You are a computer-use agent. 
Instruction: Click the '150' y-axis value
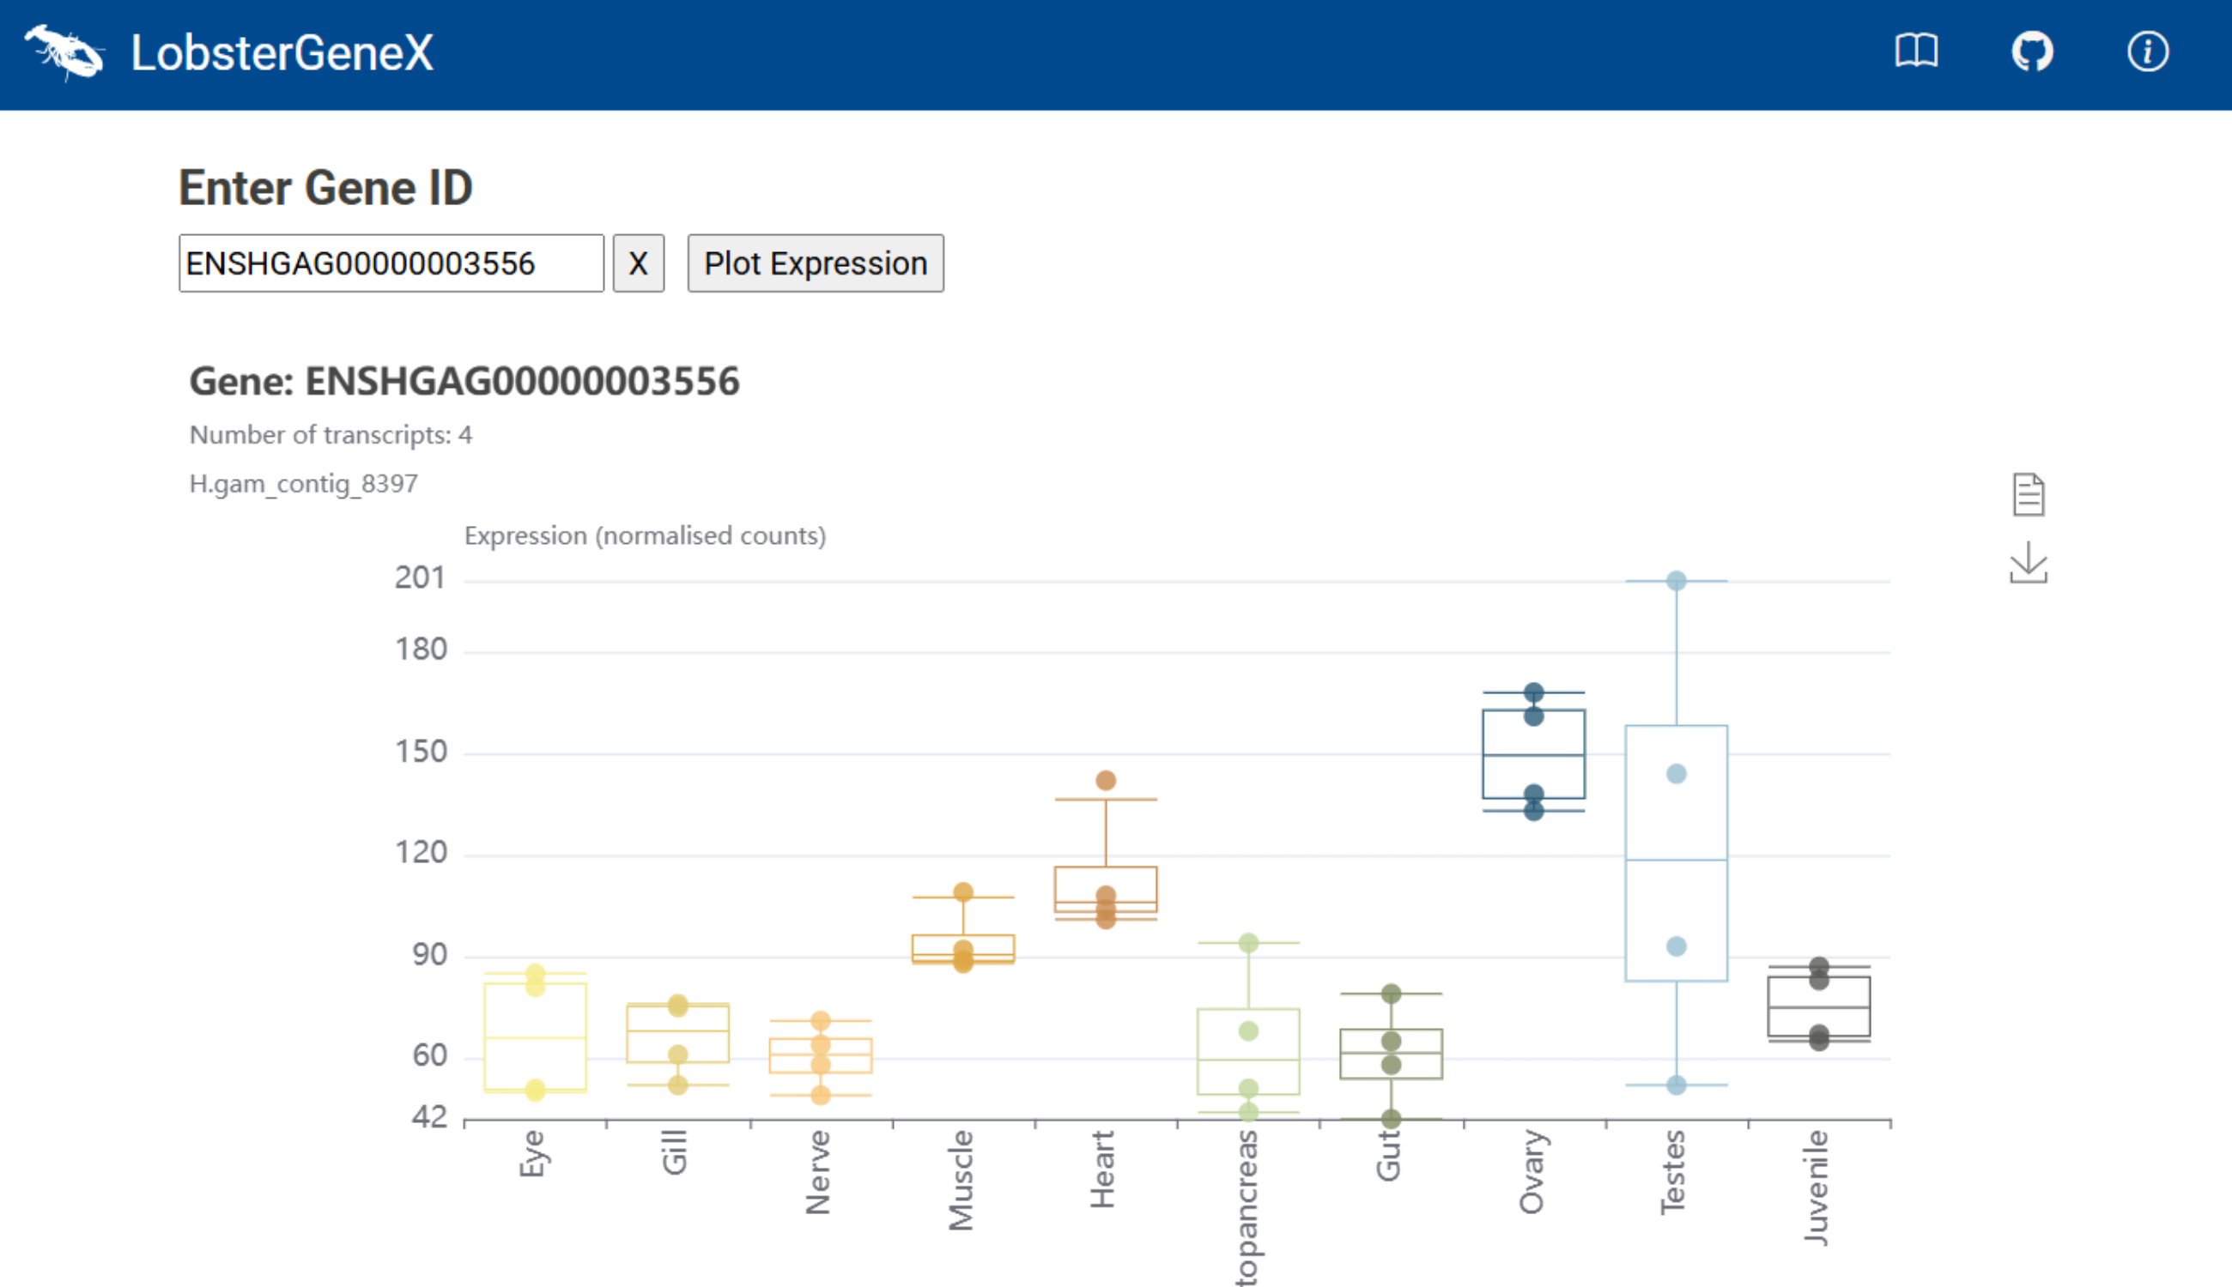421,752
